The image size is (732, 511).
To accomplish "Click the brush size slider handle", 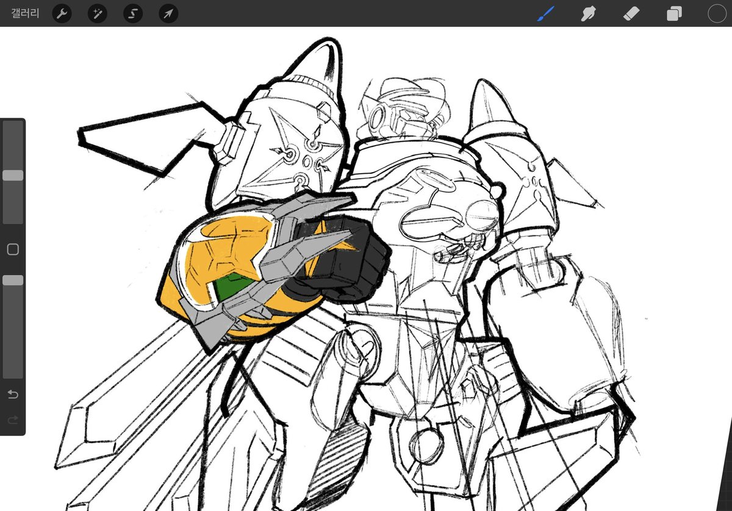I will [x=13, y=176].
